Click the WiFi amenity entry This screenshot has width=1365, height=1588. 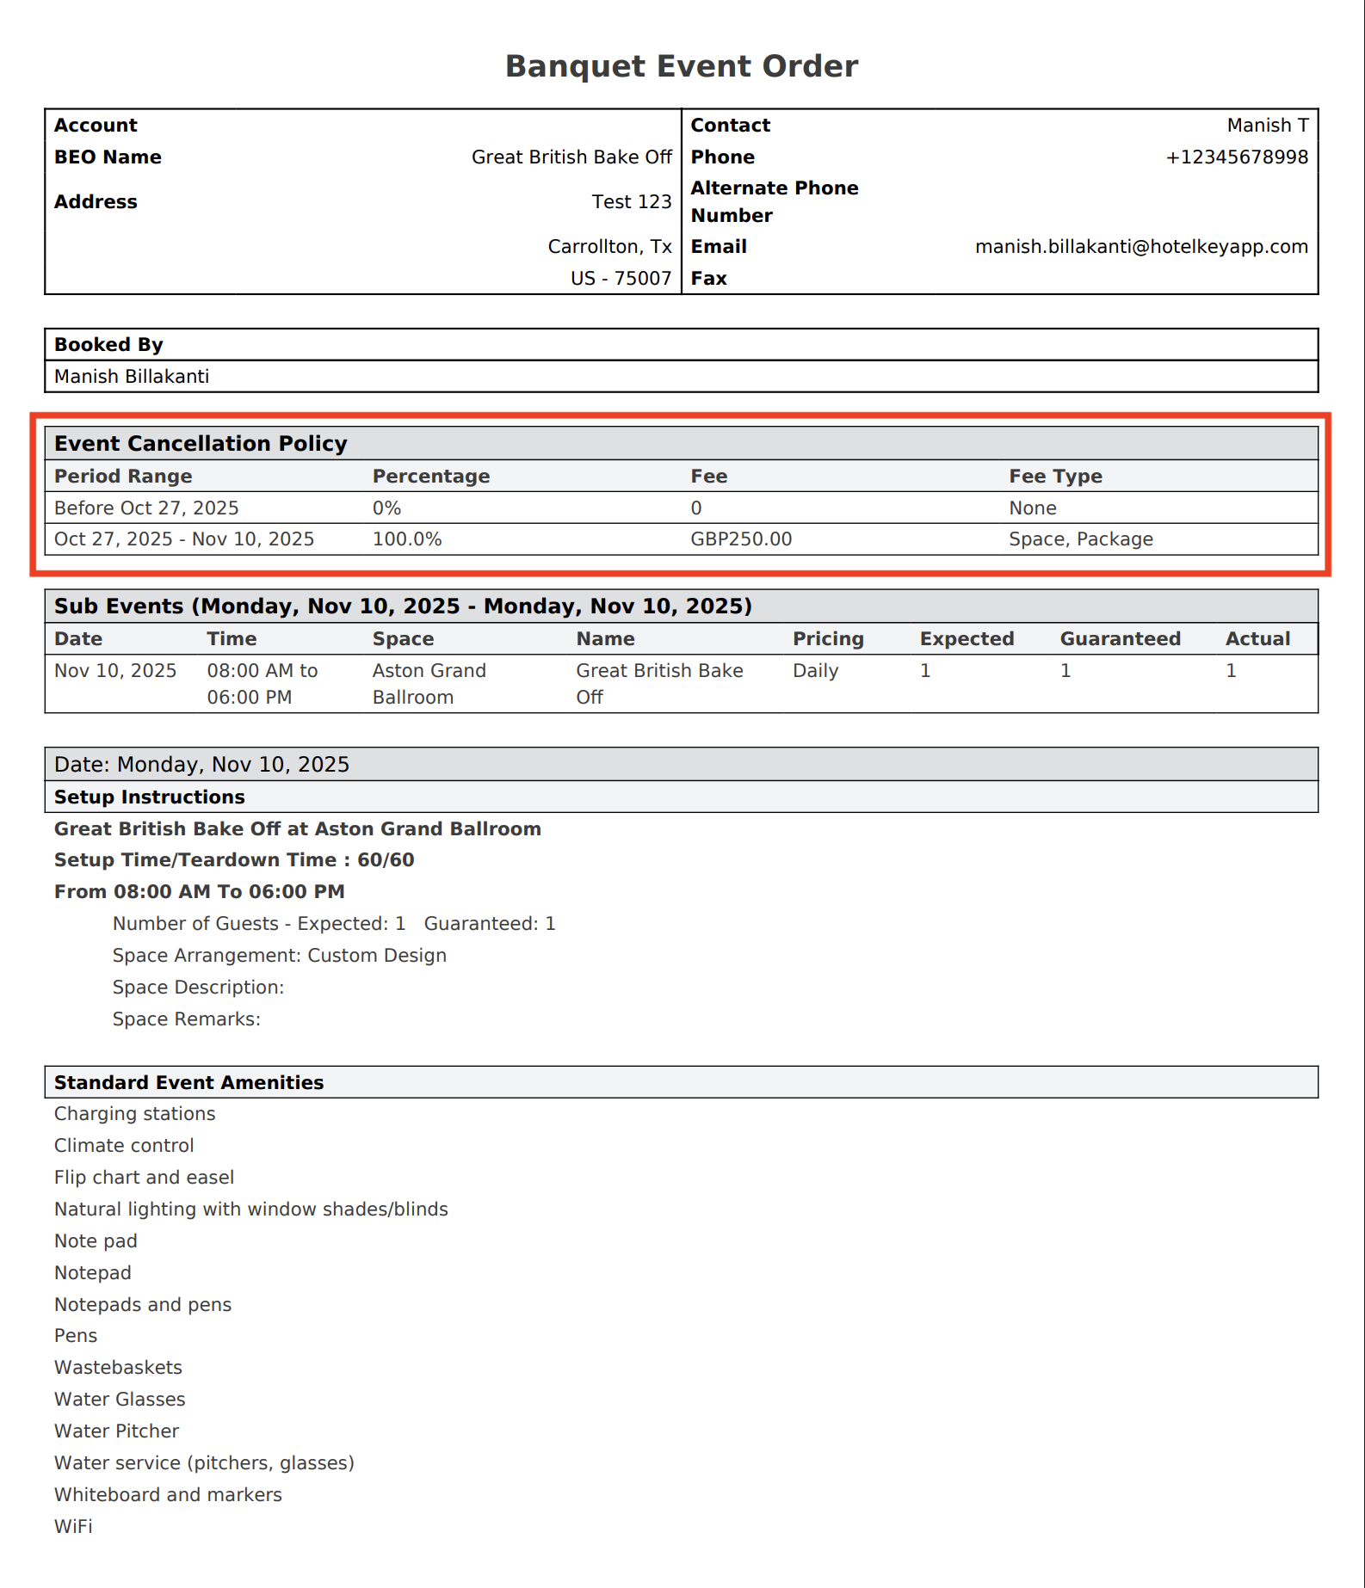click(x=73, y=1527)
